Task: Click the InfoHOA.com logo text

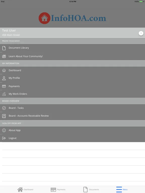Action: [x=79, y=18]
